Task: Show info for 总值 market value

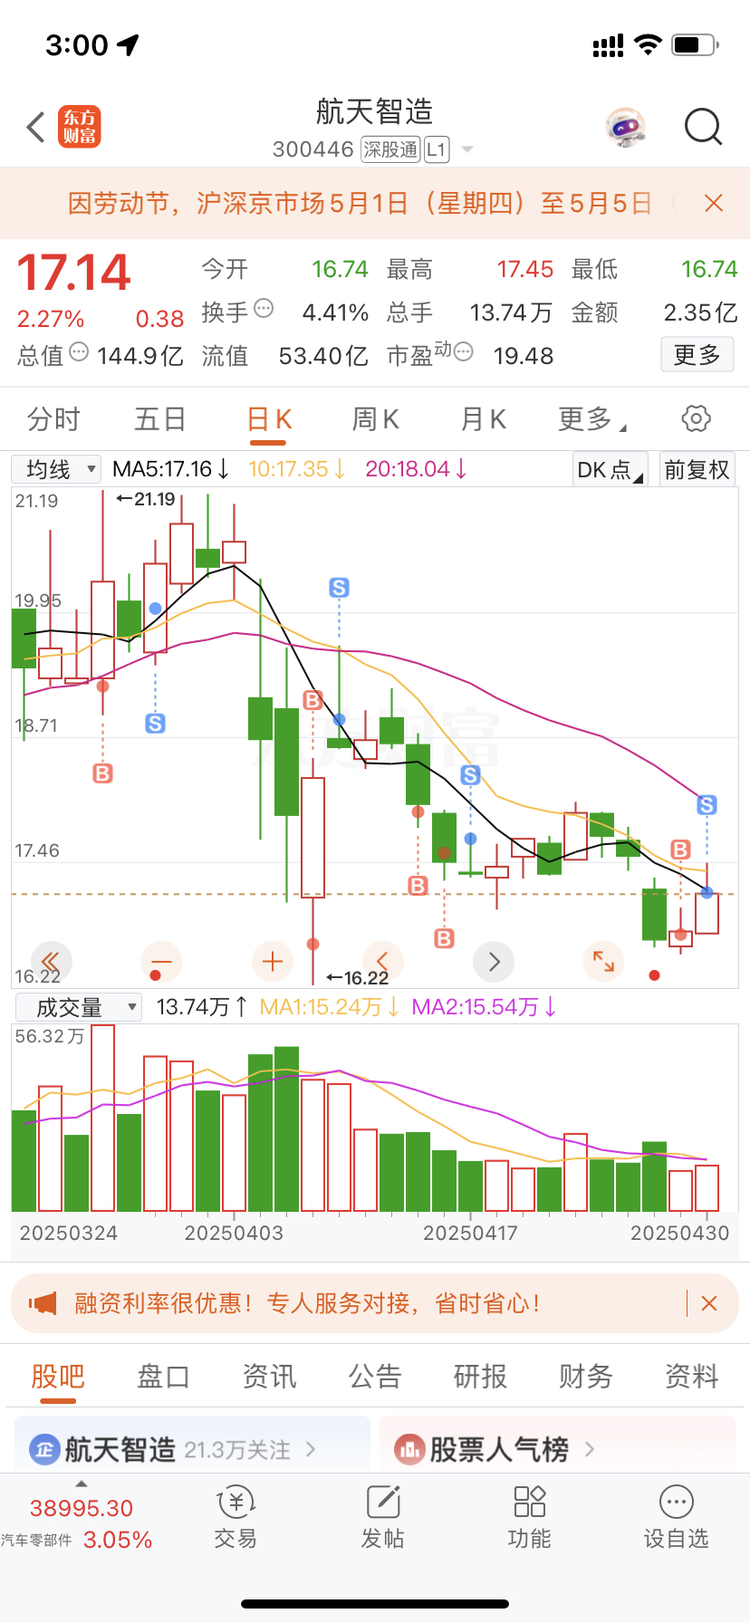Action: coord(79,351)
